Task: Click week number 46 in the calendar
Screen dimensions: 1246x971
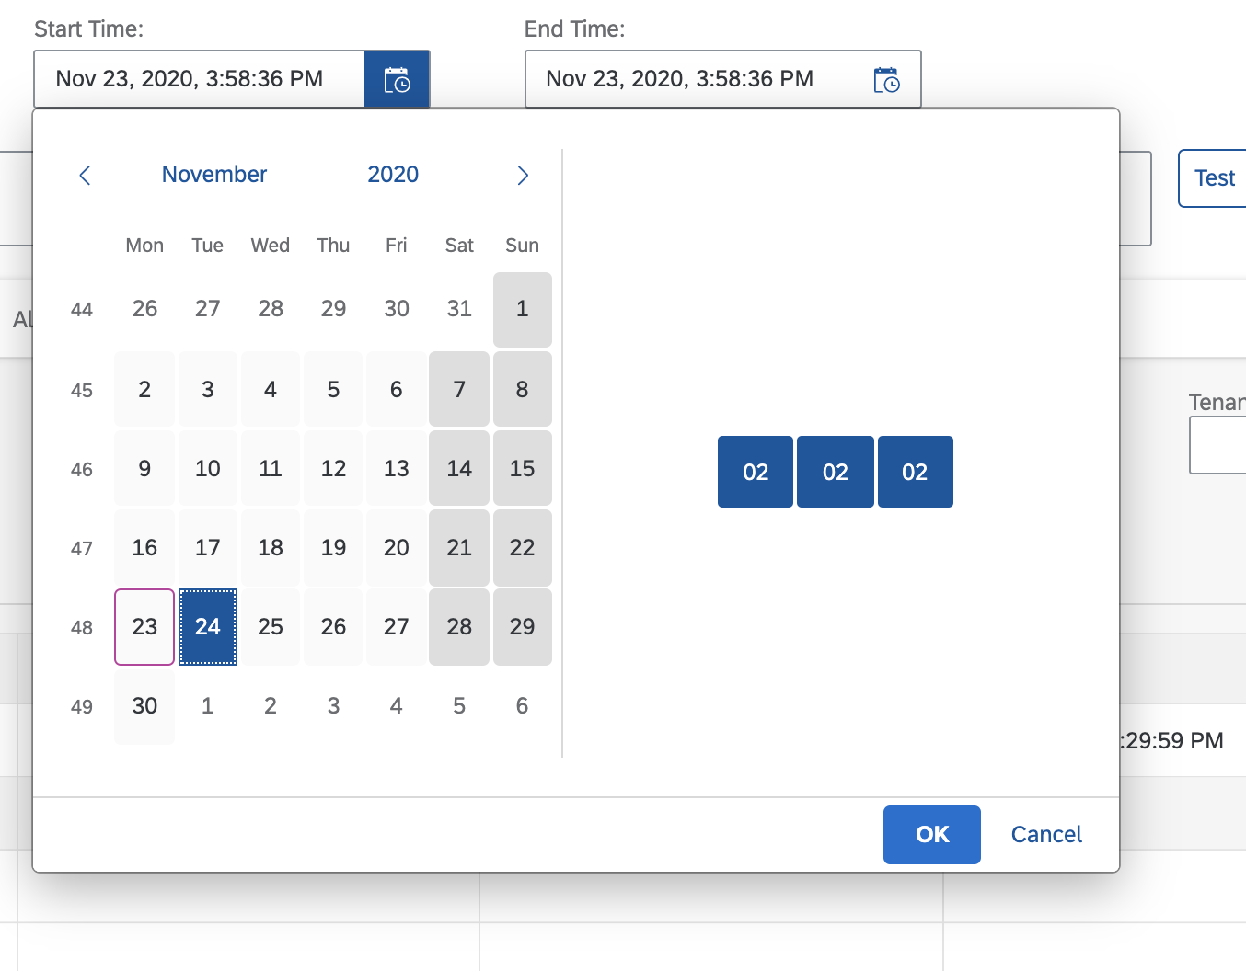Action: pos(81,468)
